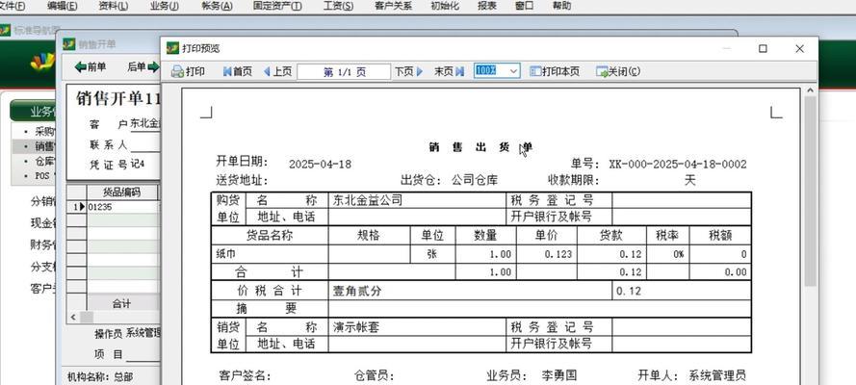Click 前单 previous order arrow in 销售开单 window
The width and height of the screenshot is (856, 385).
pos(80,67)
